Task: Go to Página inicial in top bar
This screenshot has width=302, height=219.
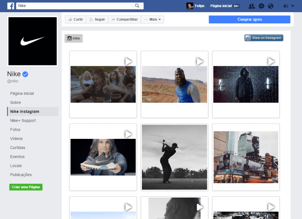Action: click(221, 6)
